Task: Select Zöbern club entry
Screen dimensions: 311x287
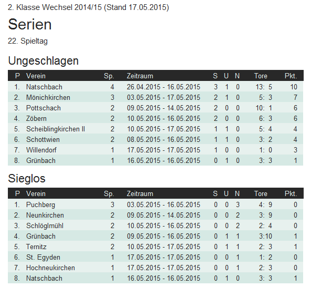Action: point(36,118)
